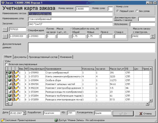Click the checkmark icon in row 1-372059
This screenshot has width=158, height=123.
[x=10, y=99]
